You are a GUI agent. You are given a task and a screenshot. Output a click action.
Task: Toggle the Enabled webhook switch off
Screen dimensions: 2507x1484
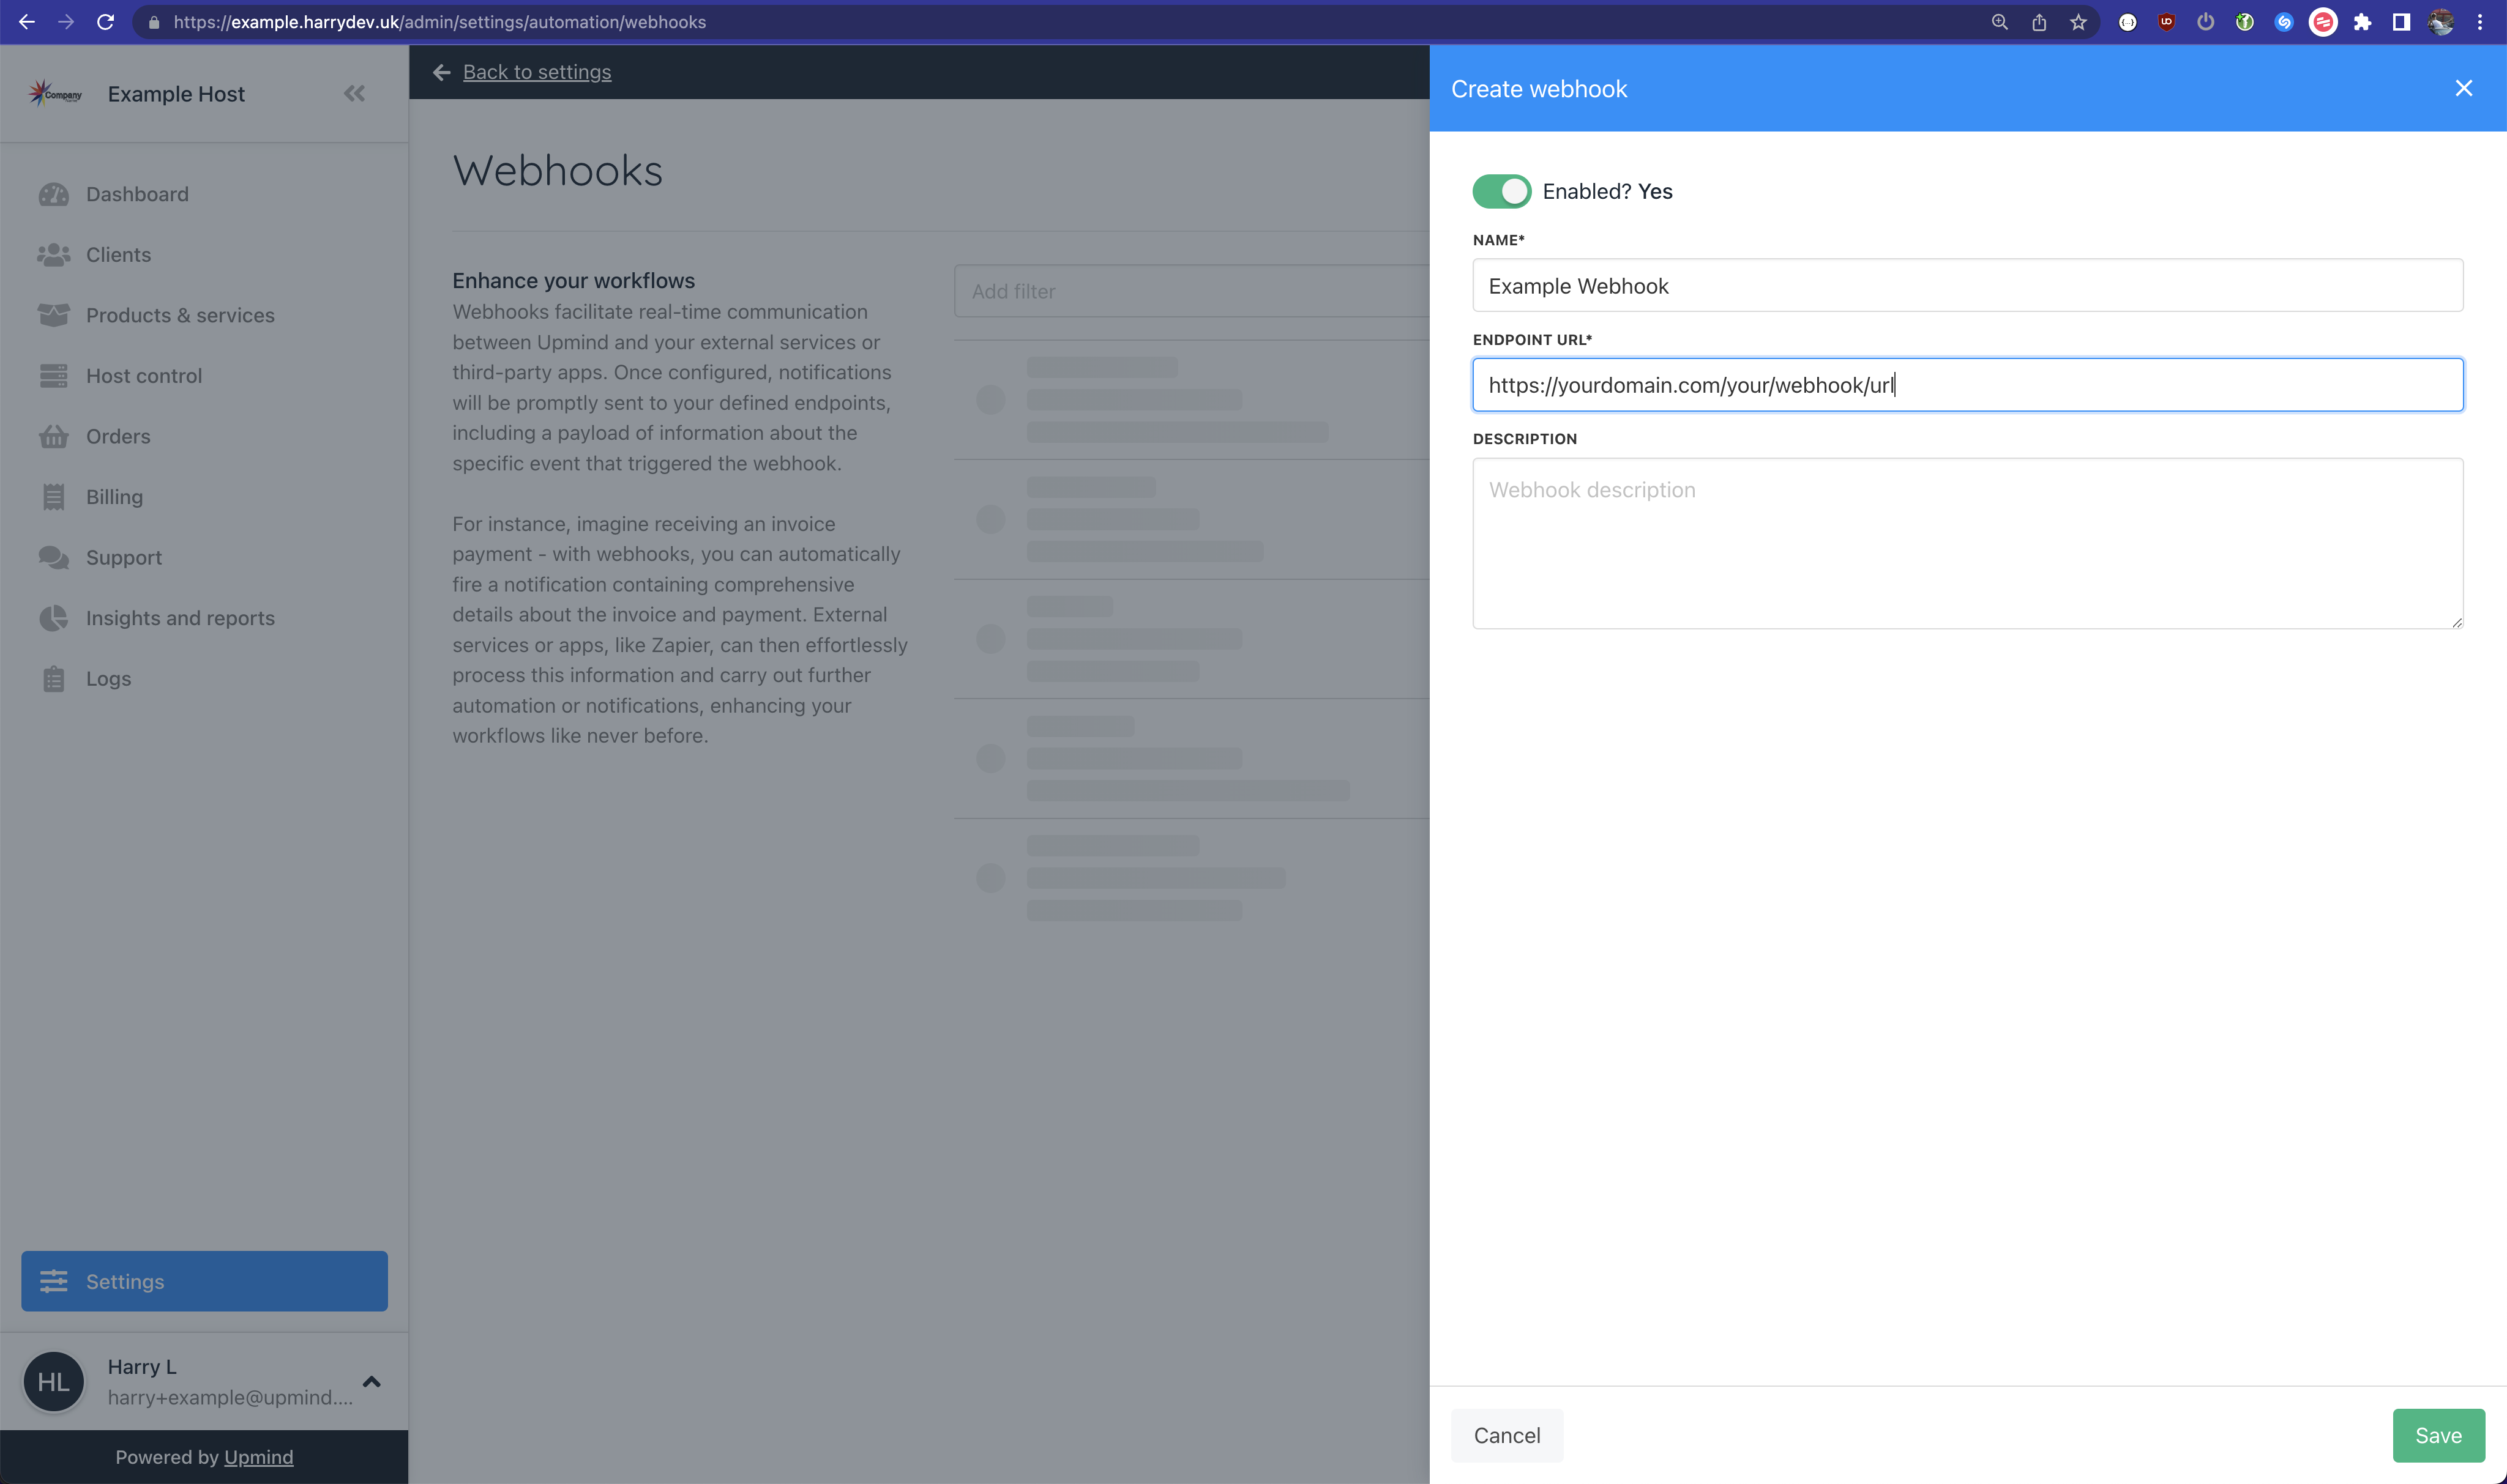[x=1501, y=191]
